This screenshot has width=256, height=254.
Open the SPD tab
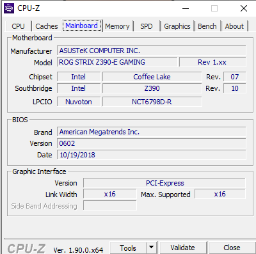click(147, 26)
